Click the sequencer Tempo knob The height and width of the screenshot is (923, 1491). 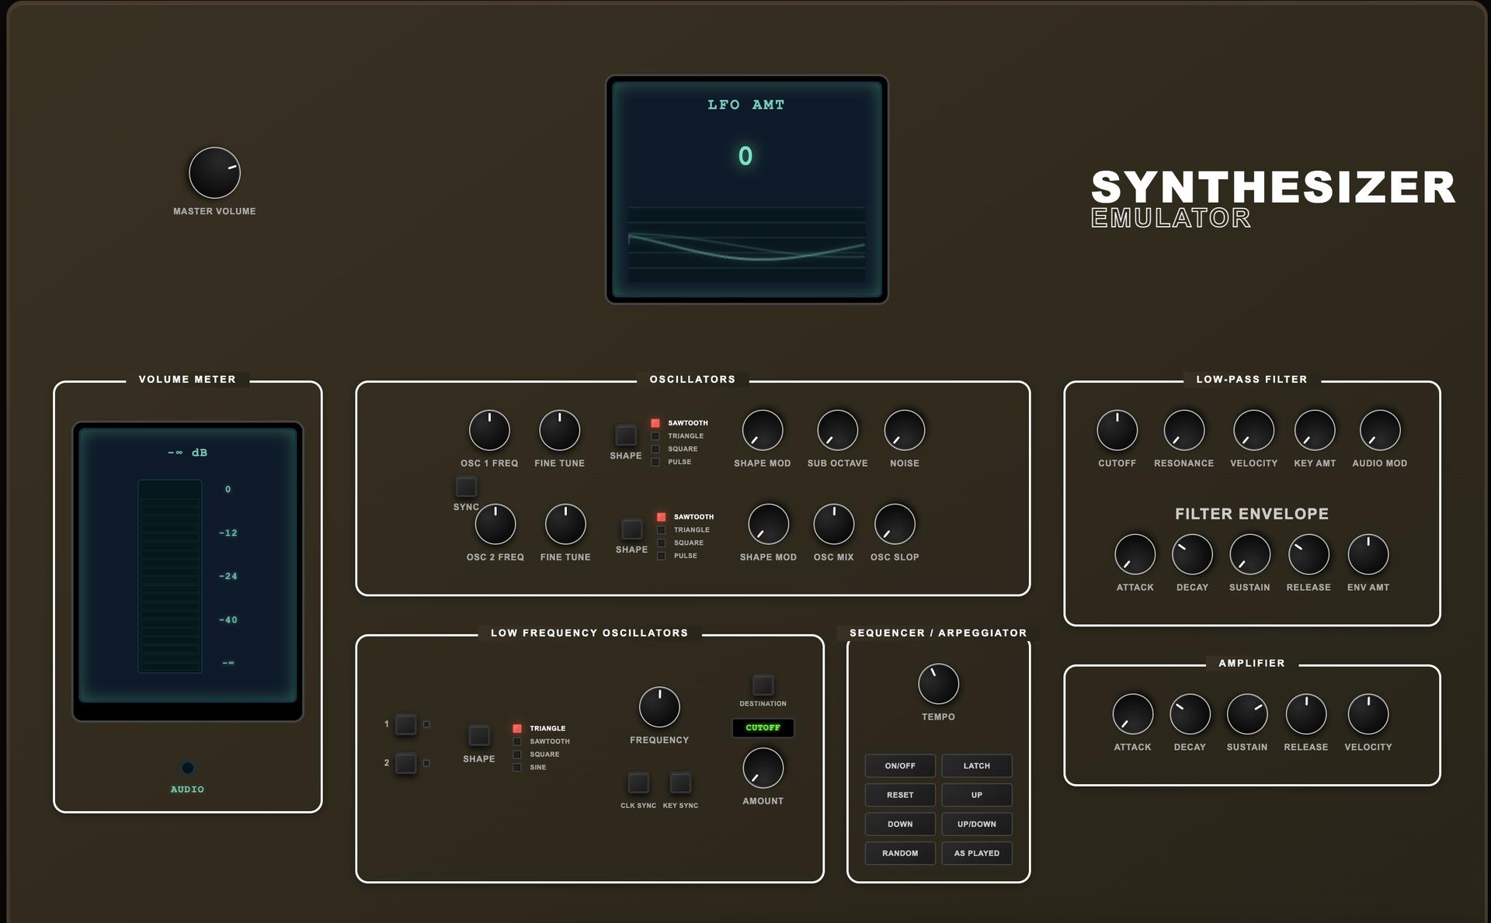point(938,684)
